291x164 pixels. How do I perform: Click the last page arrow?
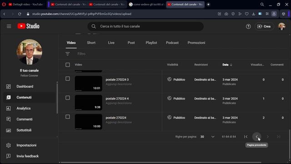(x=279, y=137)
